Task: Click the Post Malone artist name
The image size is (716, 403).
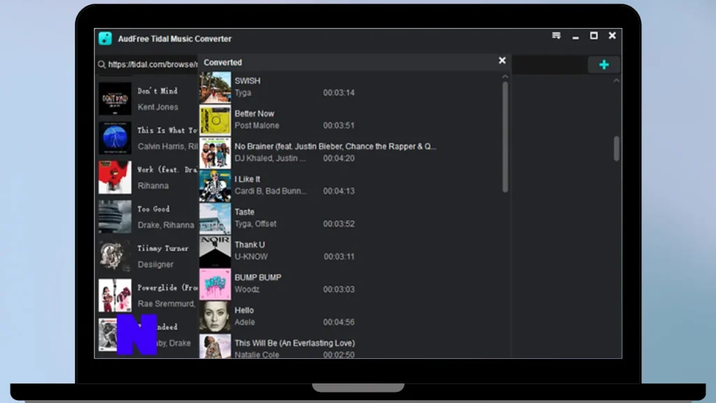Action: tap(257, 126)
